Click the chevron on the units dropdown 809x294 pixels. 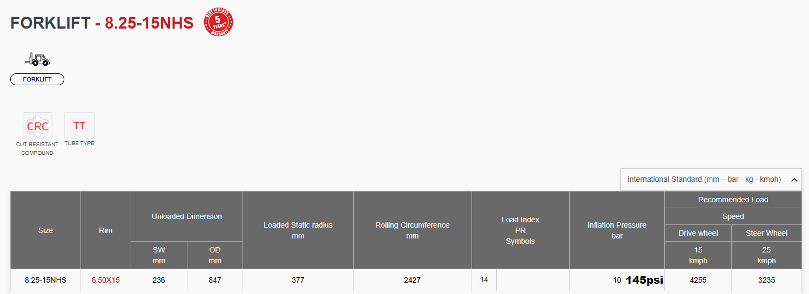click(794, 180)
